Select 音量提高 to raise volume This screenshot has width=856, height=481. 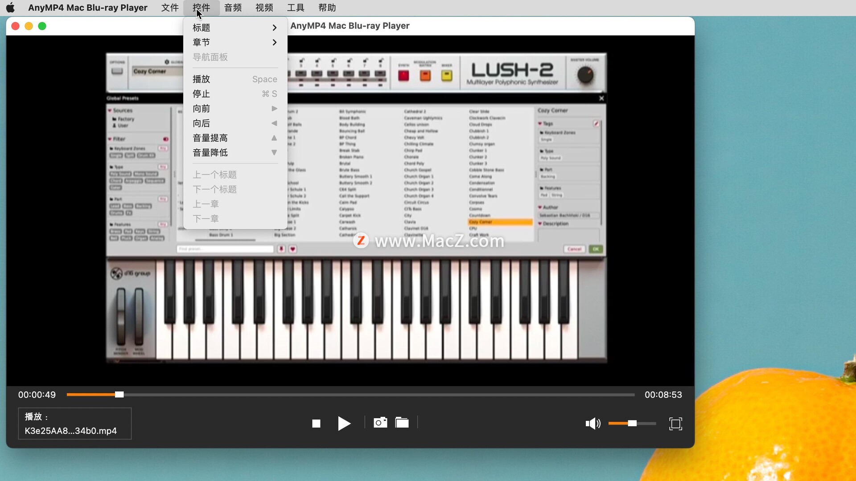tap(235, 138)
